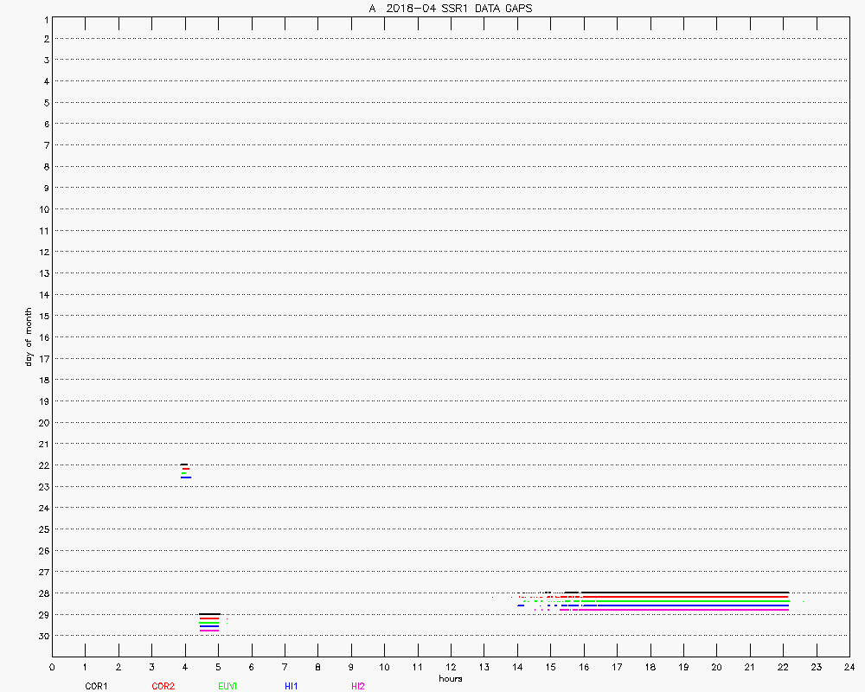Image resolution: width=865 pixels, height=692 pixels.
Task: Select the blue HI1 legend label
Action: 292,686
